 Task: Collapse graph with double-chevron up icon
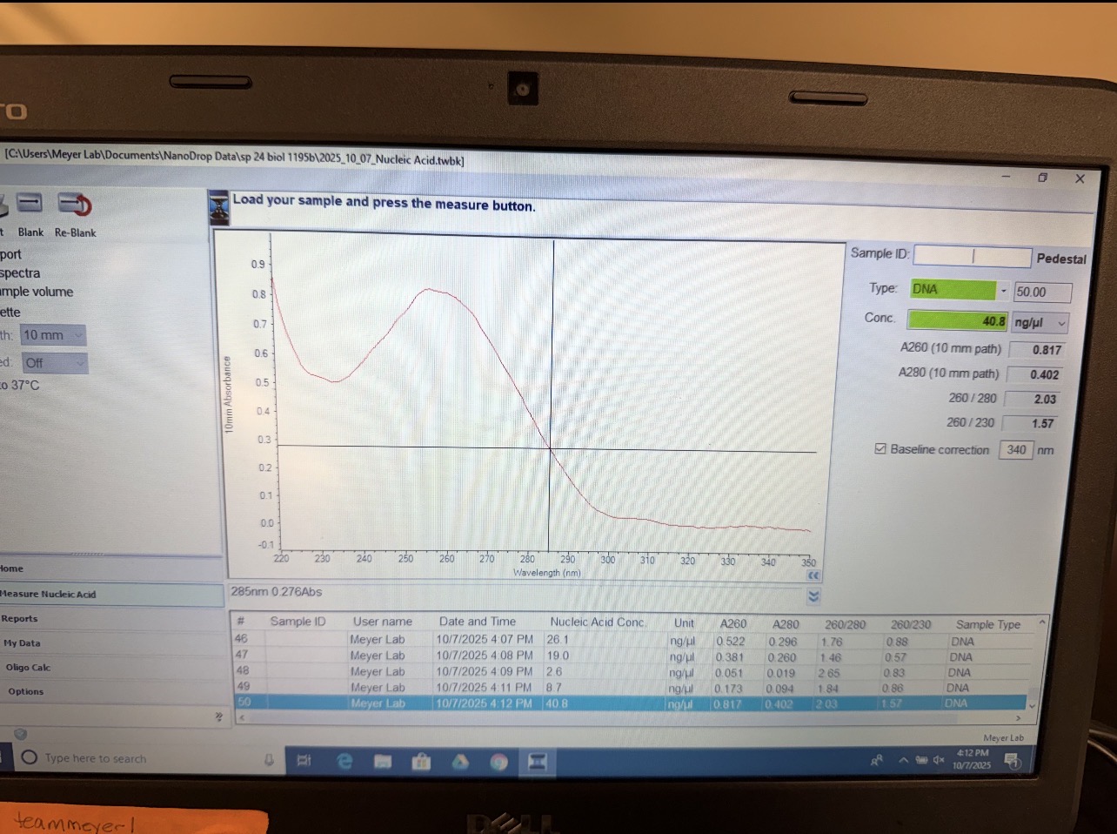tap(813, 575)
